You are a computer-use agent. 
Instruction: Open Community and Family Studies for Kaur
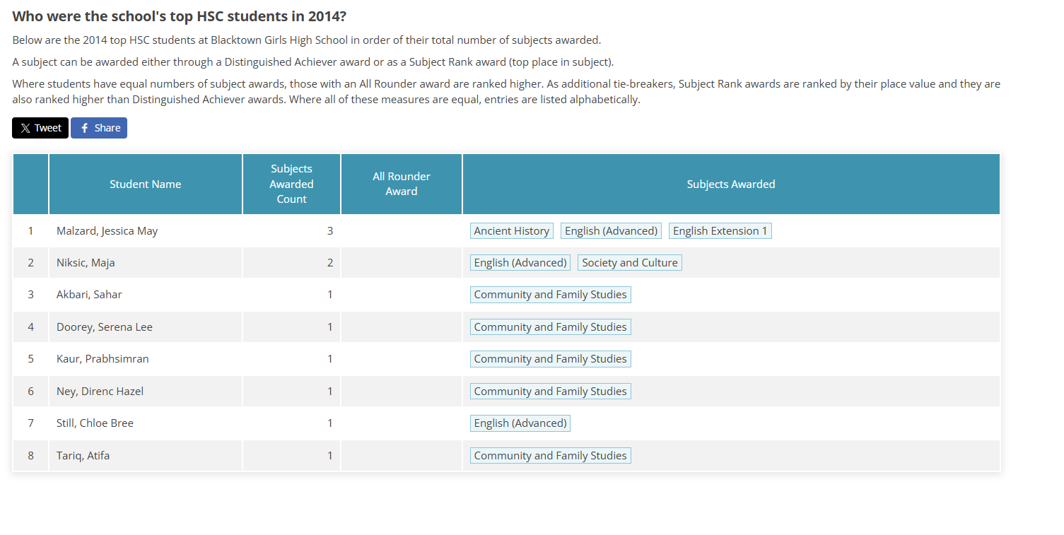551,359
